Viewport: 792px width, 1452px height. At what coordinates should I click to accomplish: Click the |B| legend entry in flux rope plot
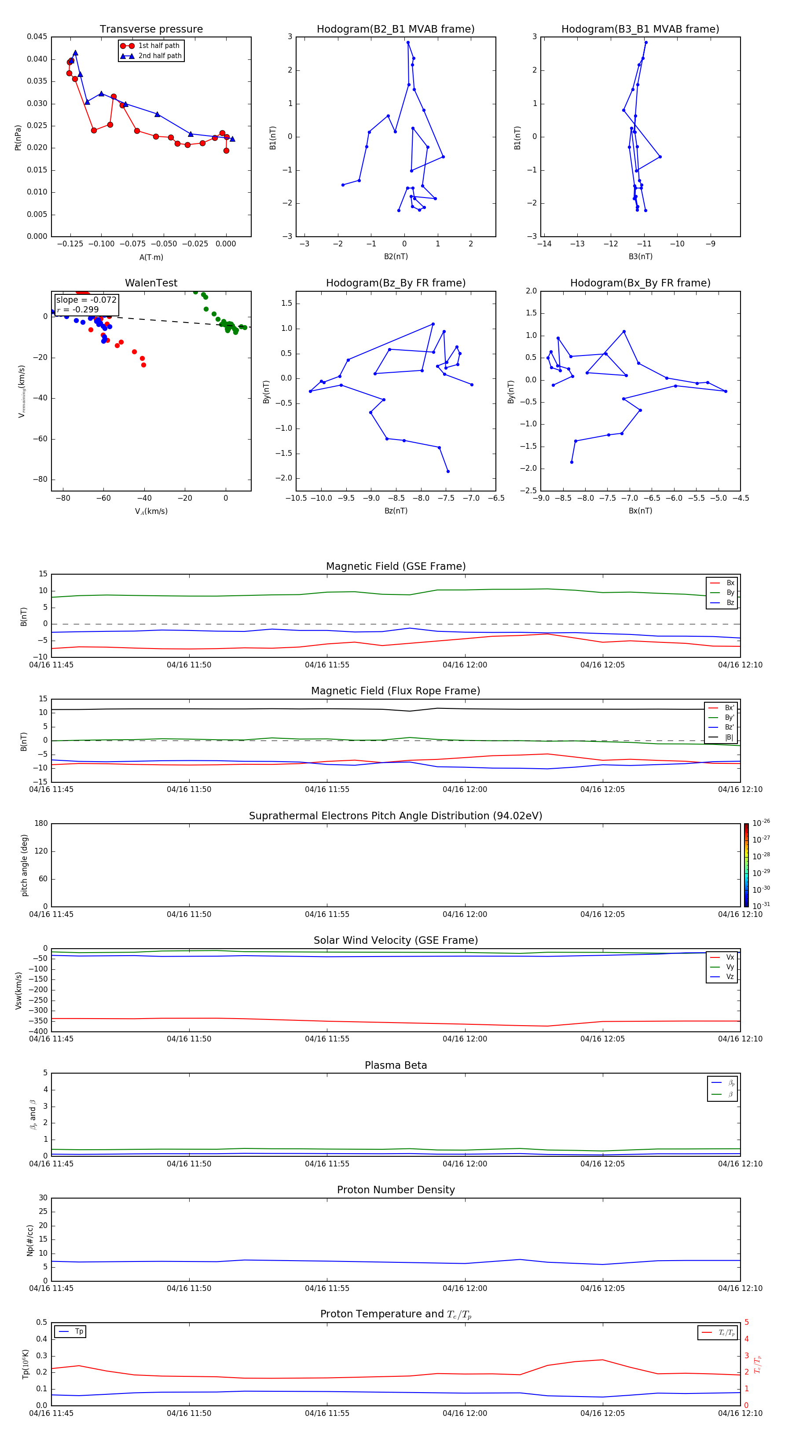click(x=721, y=738)
